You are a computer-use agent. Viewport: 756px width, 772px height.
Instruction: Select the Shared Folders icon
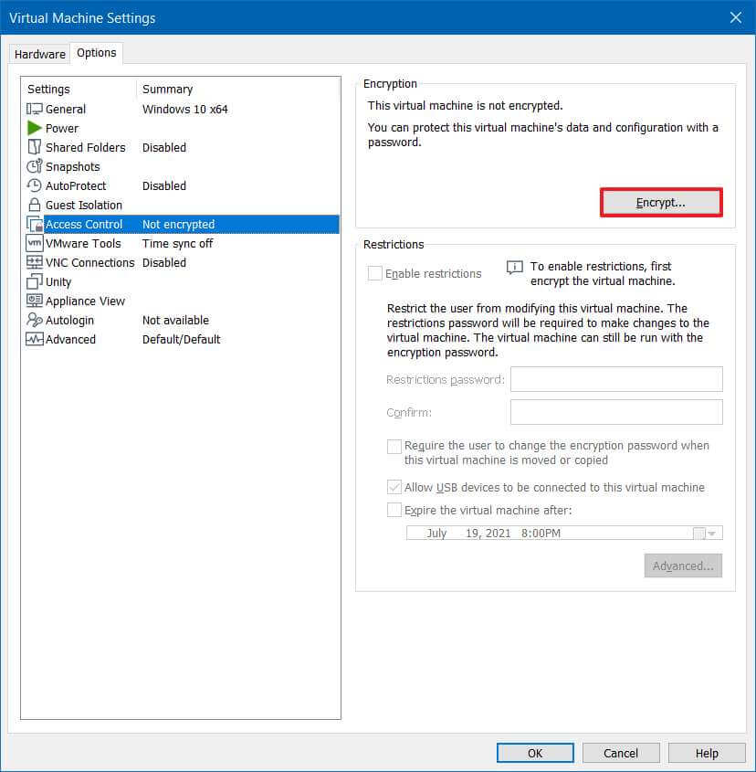tap(35, 147)
